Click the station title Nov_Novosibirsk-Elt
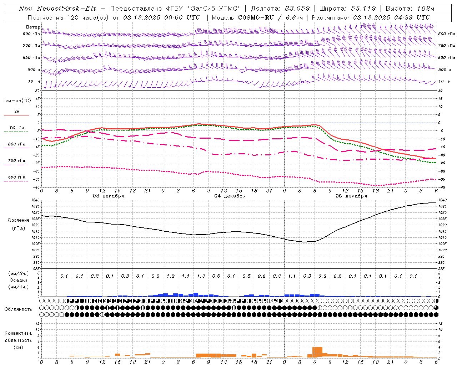The height and width of the screenshot is (365, 457). point(57,9)
